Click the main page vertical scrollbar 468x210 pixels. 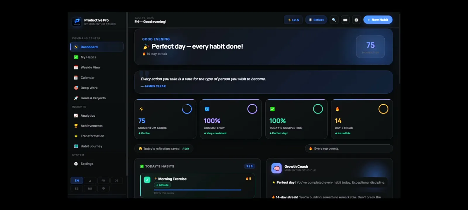400,49
